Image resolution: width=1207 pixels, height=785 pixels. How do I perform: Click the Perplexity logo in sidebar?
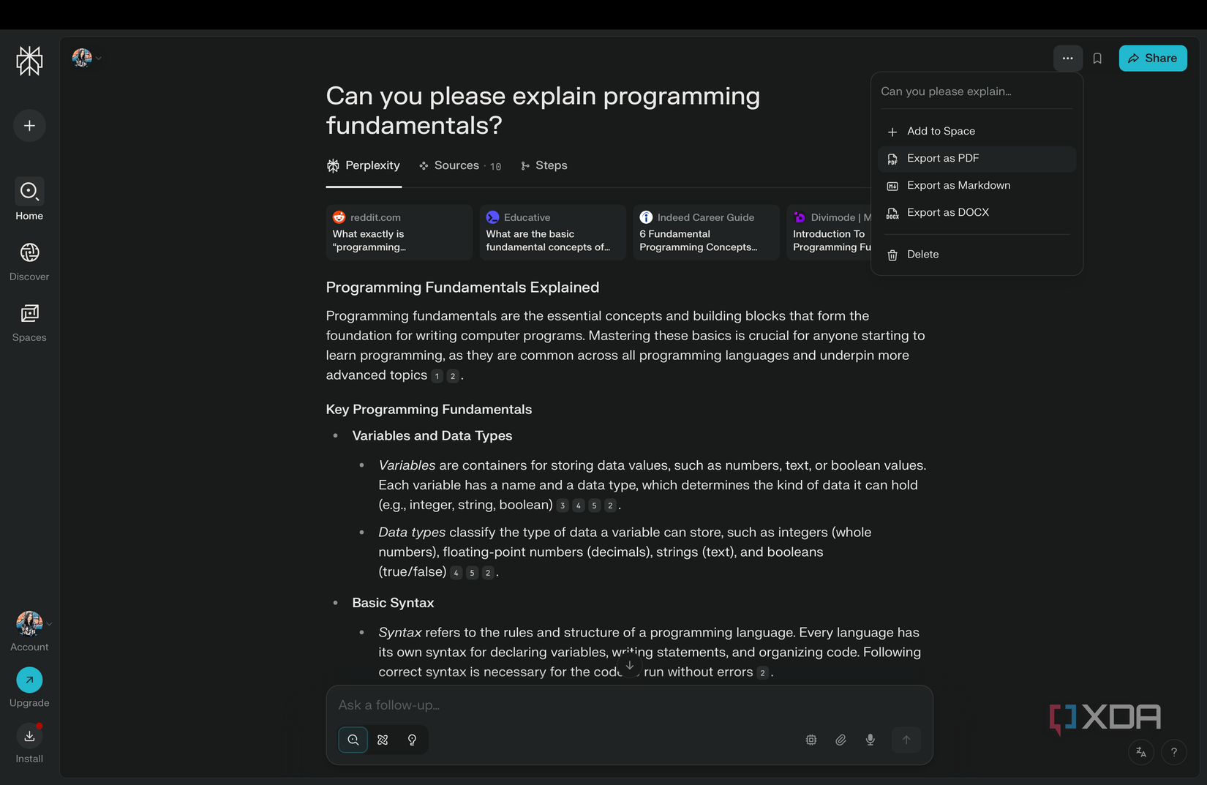[x=29, y=61]
